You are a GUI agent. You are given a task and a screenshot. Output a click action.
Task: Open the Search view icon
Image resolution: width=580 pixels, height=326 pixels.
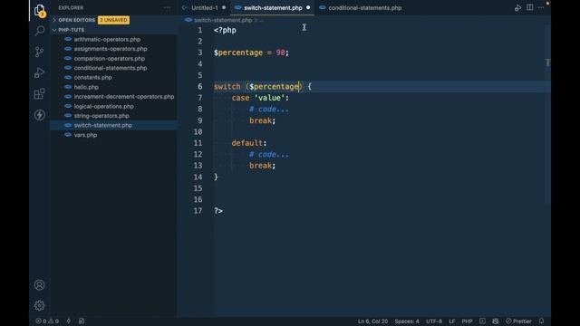39,31
